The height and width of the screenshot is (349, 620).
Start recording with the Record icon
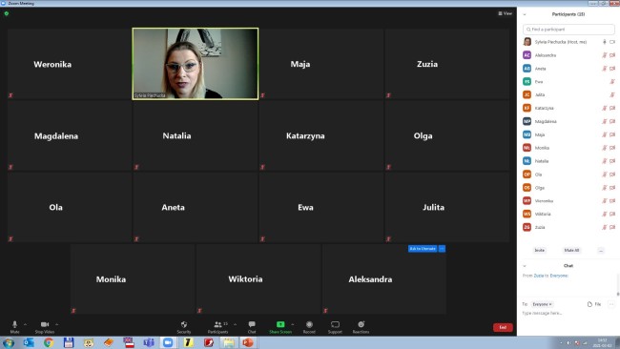pos(309,324)
